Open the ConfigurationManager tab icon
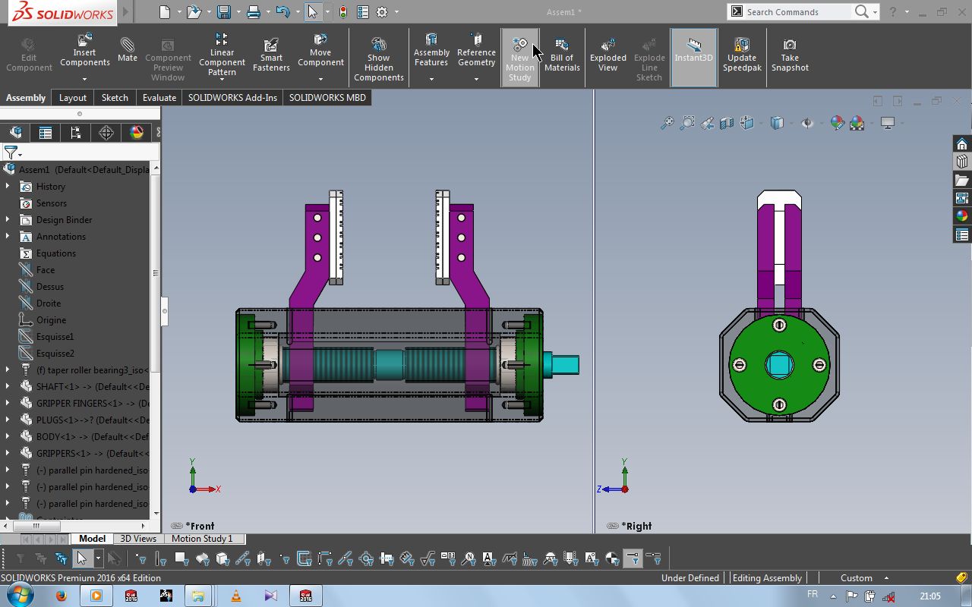The height and width of the screenshot is (607, 972). pos(76,133)
